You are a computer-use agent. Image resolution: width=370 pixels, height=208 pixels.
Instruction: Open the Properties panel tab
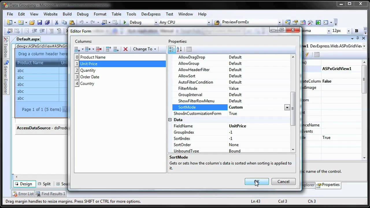coord(328,185)
